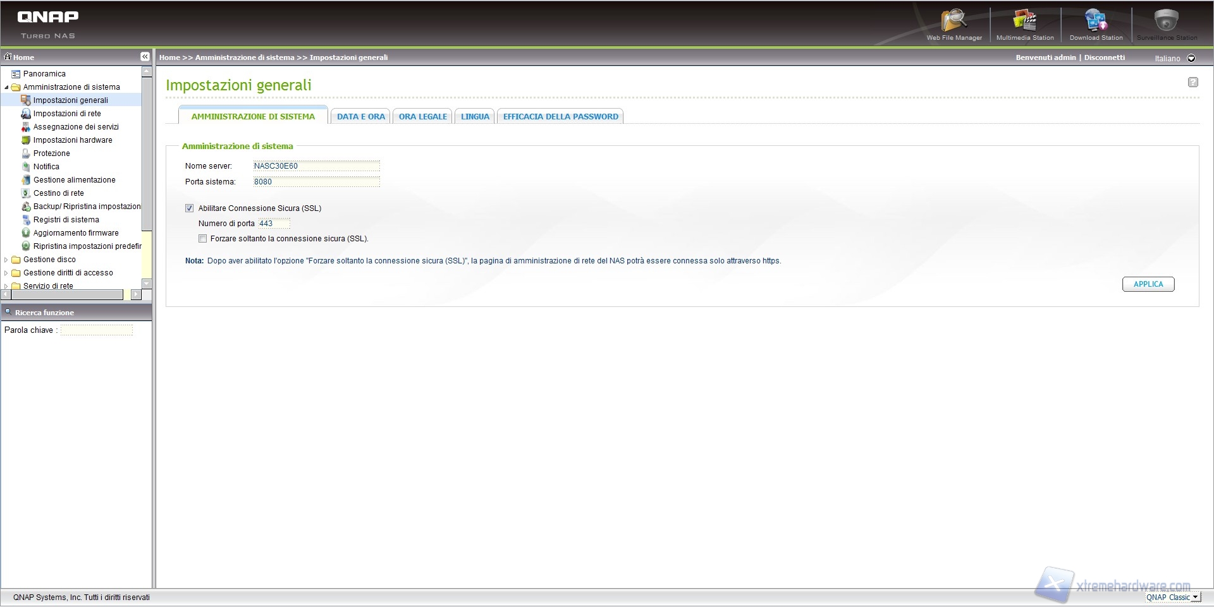Viewport: 1214px width, 607px height.
Task: Click the Parola chiave search field
Action: point(97,330)
